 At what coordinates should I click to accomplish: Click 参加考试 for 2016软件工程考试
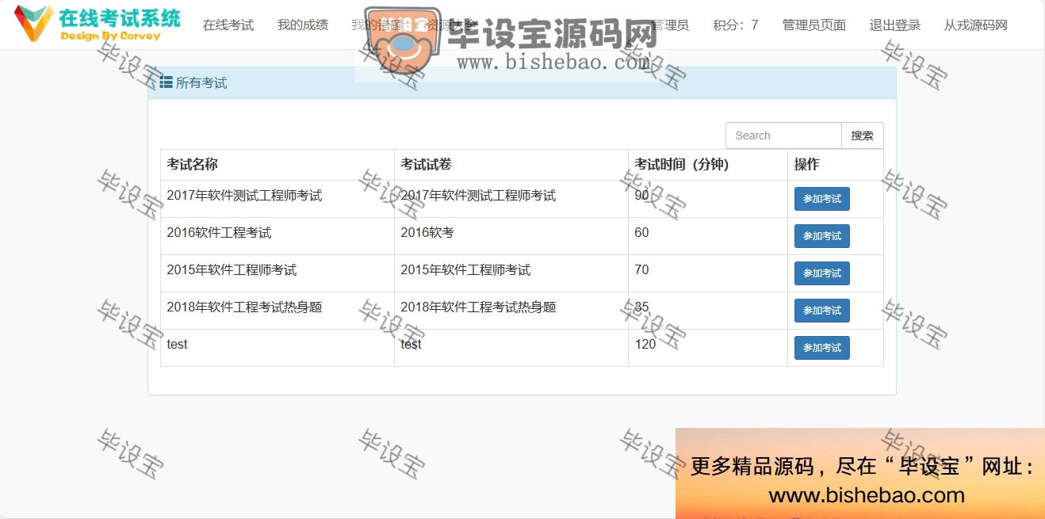822,236
